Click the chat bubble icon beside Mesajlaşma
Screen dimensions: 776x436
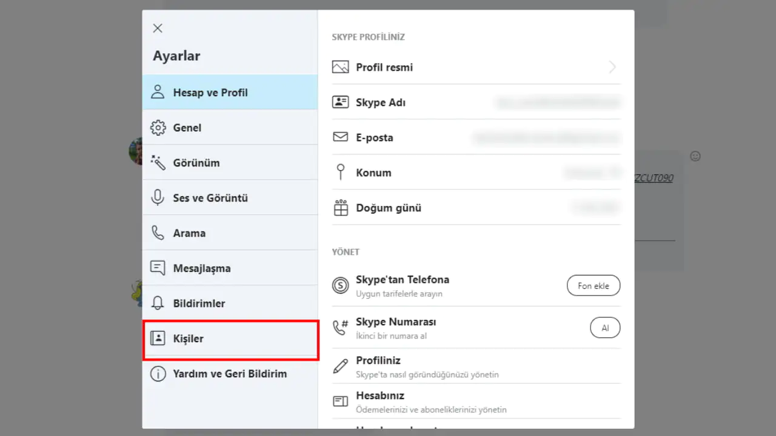pyautogui.click(x=158, y=268)
